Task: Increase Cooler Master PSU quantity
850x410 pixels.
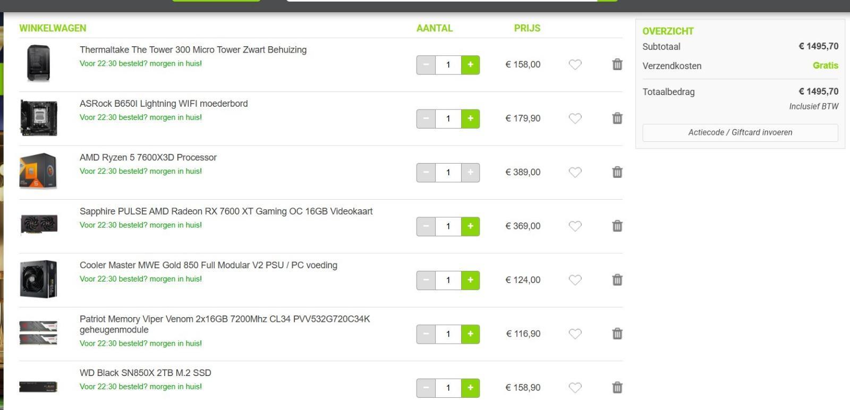Action: (470, 280)
